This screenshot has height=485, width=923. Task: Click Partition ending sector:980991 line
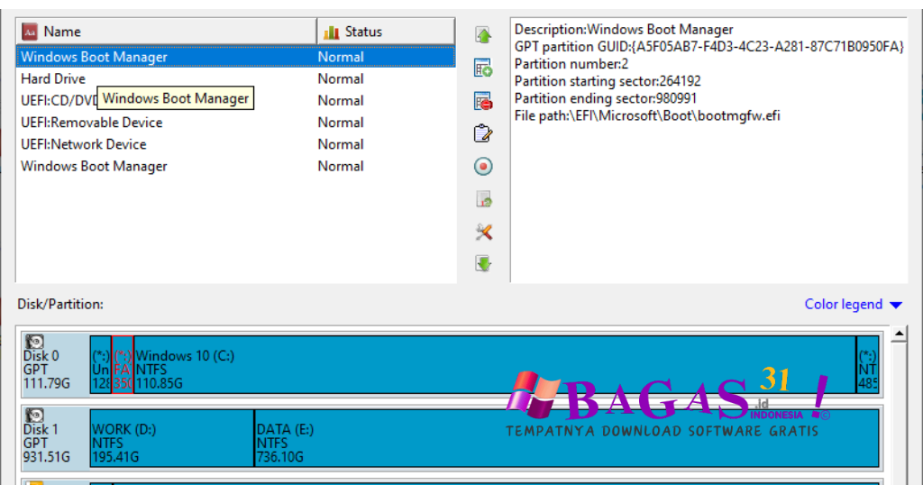point(605,98)
